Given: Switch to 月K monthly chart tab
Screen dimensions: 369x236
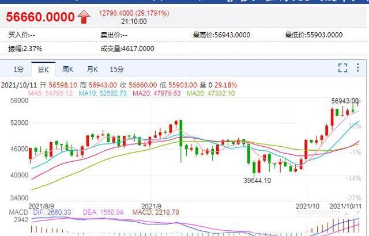Looking at the screenshot, I should coord(92,70).
